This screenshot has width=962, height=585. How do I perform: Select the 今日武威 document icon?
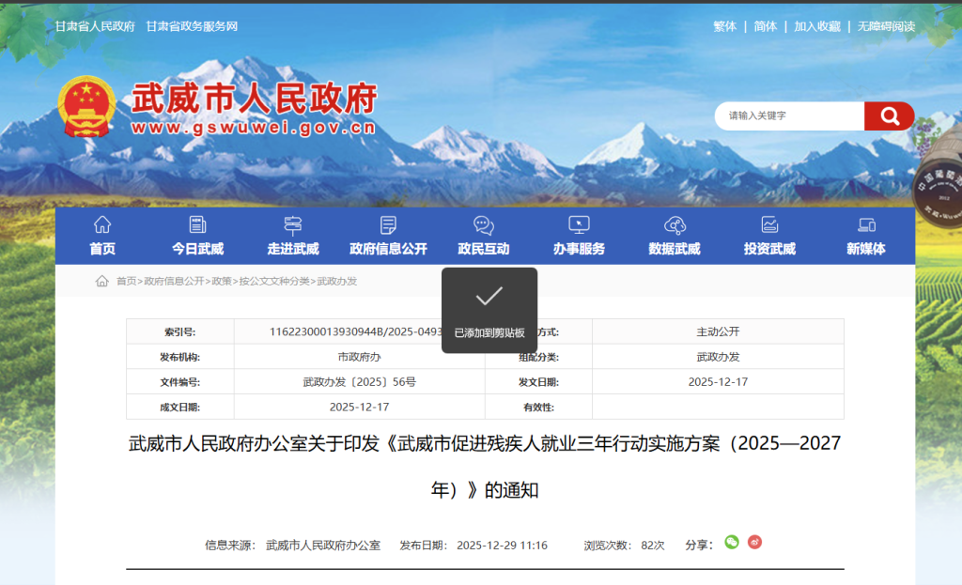(197, 225)
